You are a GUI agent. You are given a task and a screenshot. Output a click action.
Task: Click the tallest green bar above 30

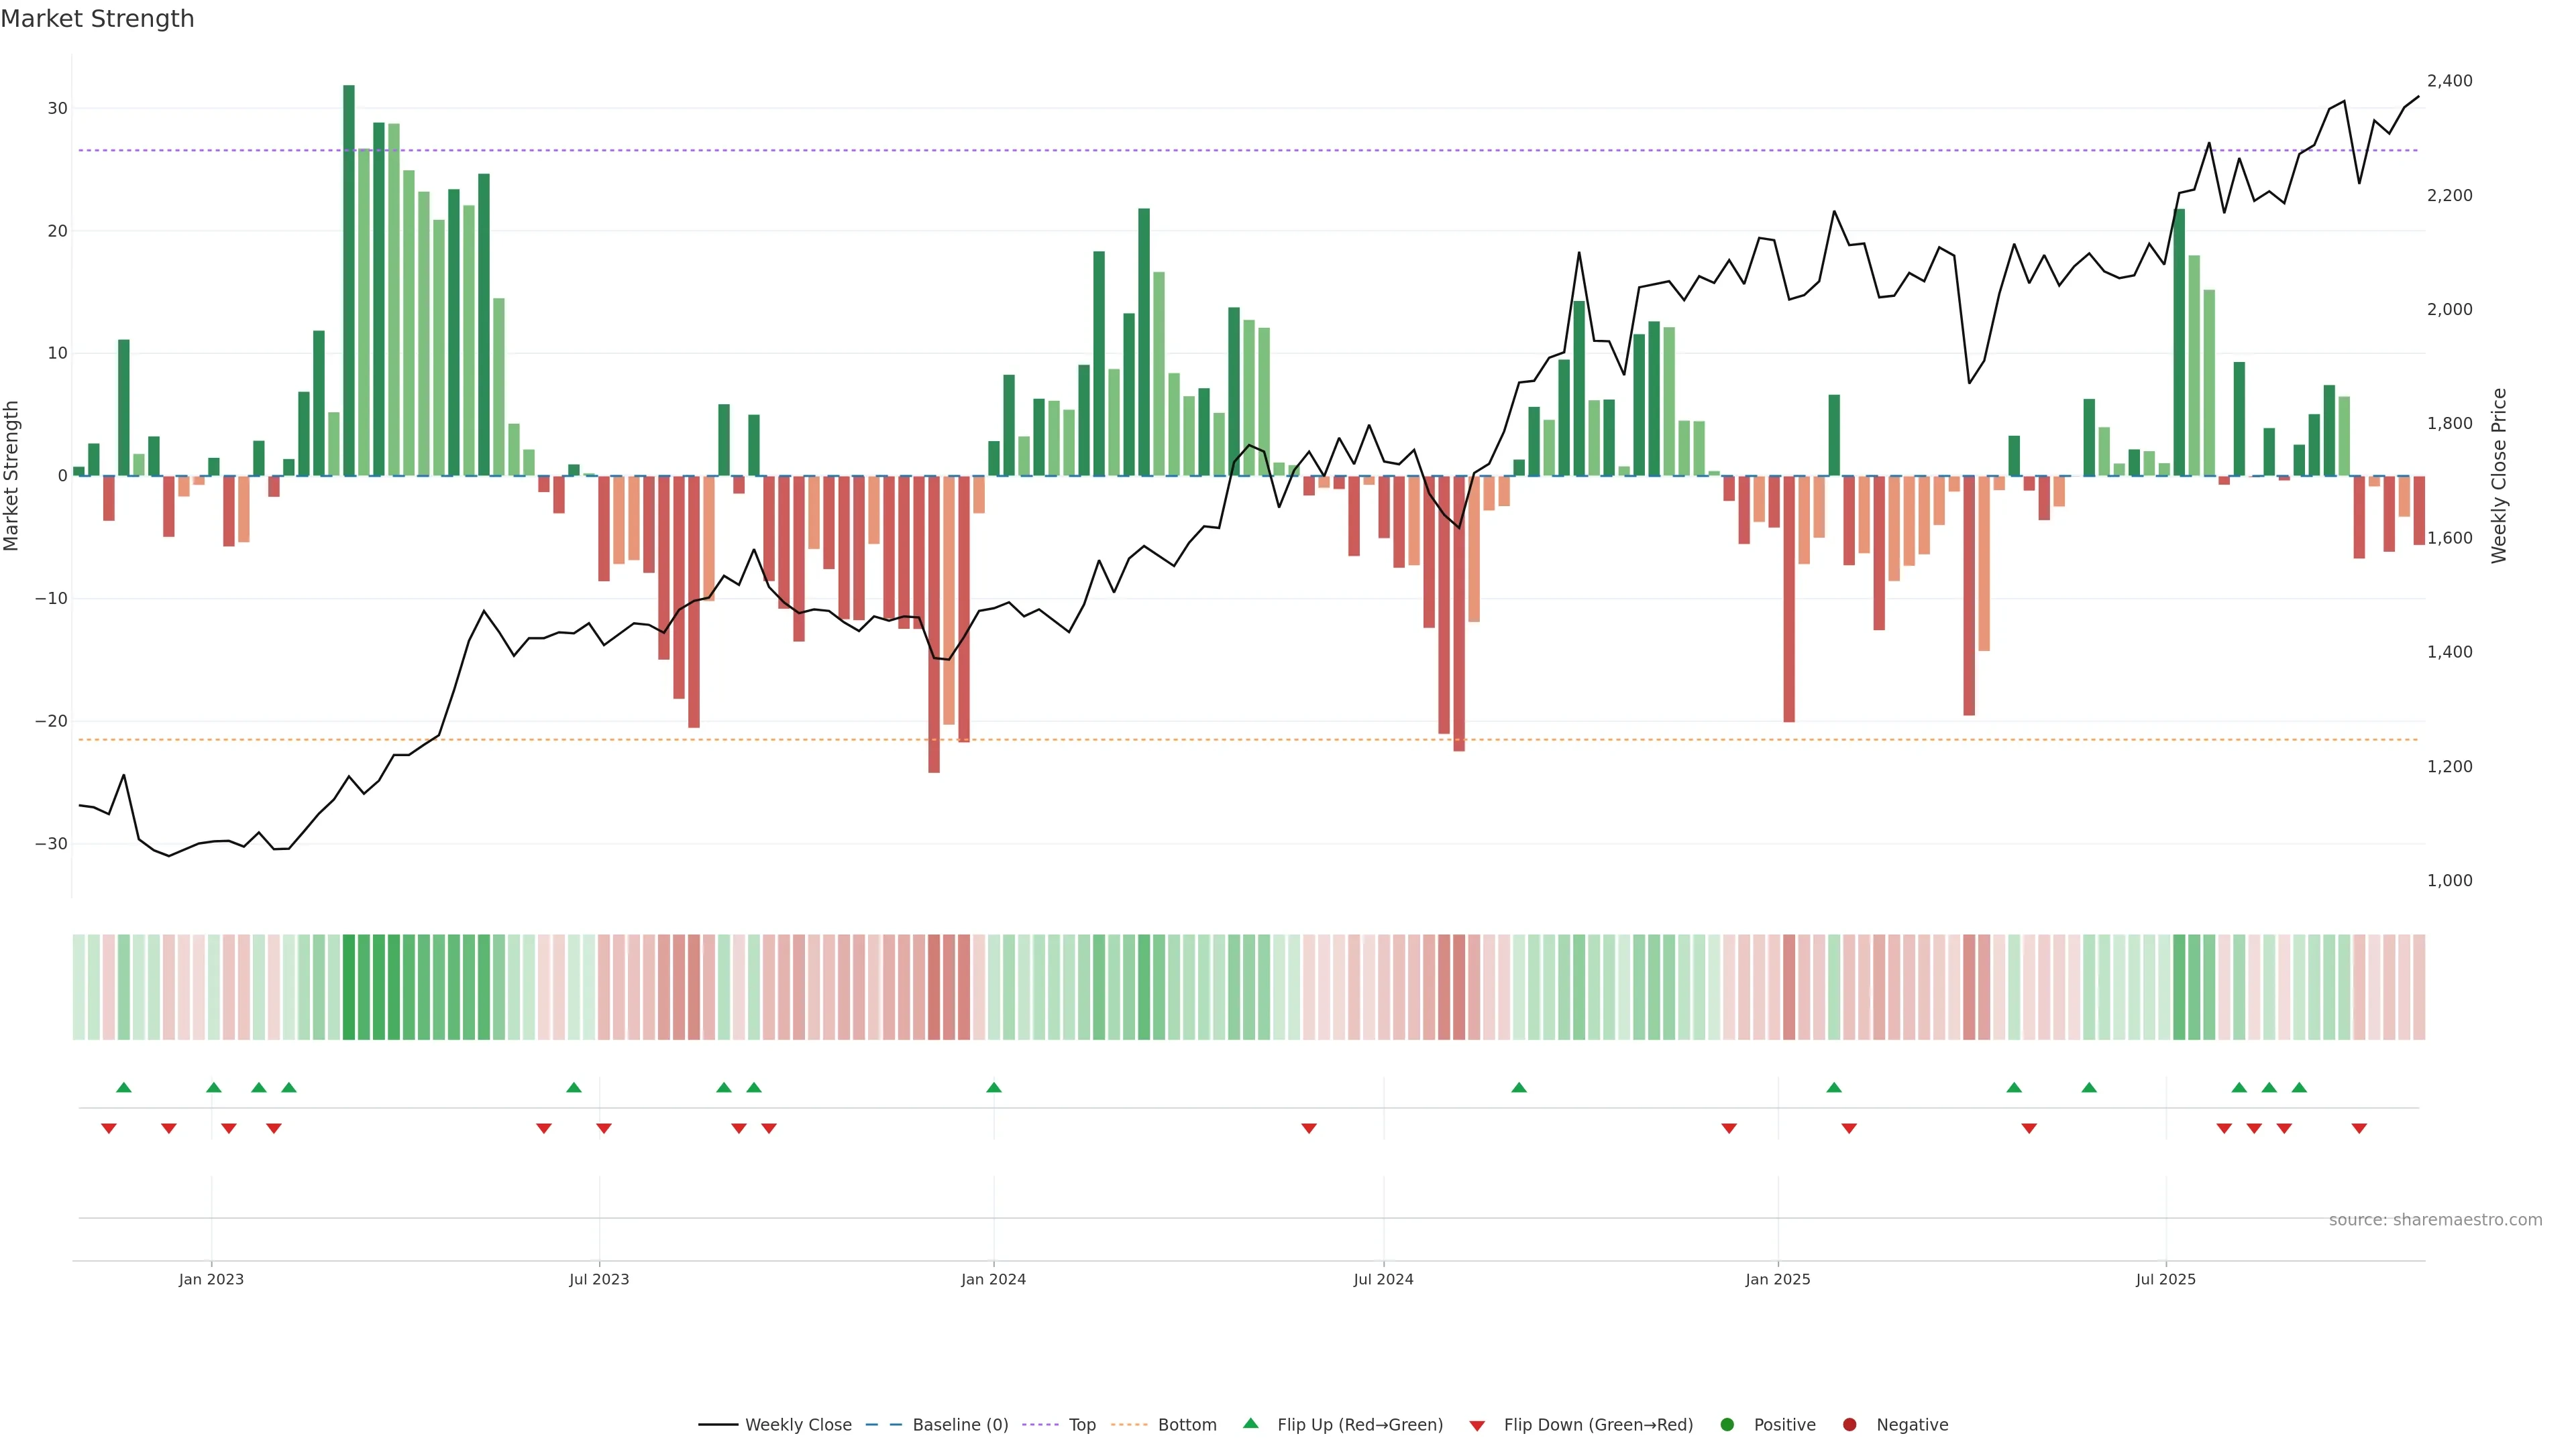349,280
